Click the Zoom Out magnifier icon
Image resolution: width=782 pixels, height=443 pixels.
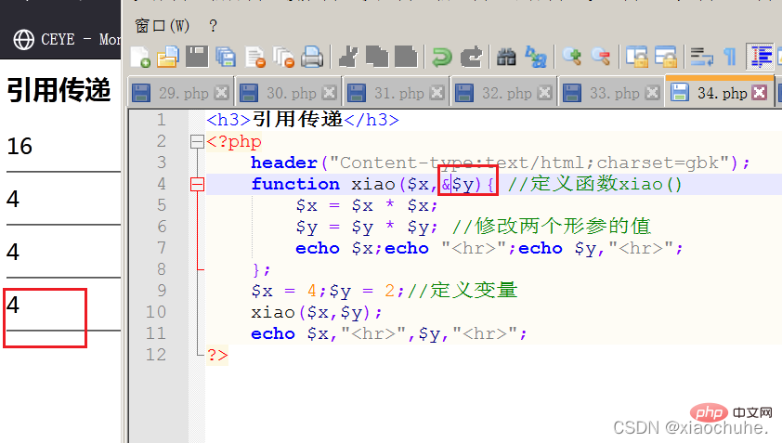tap(601, 57)
